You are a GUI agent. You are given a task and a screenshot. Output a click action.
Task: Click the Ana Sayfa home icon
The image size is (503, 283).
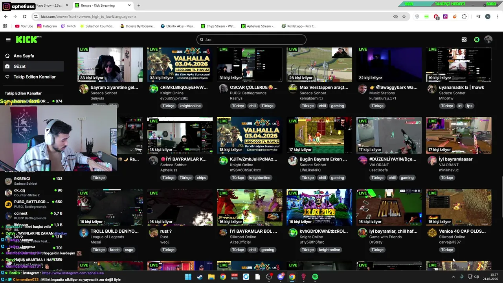7,56
